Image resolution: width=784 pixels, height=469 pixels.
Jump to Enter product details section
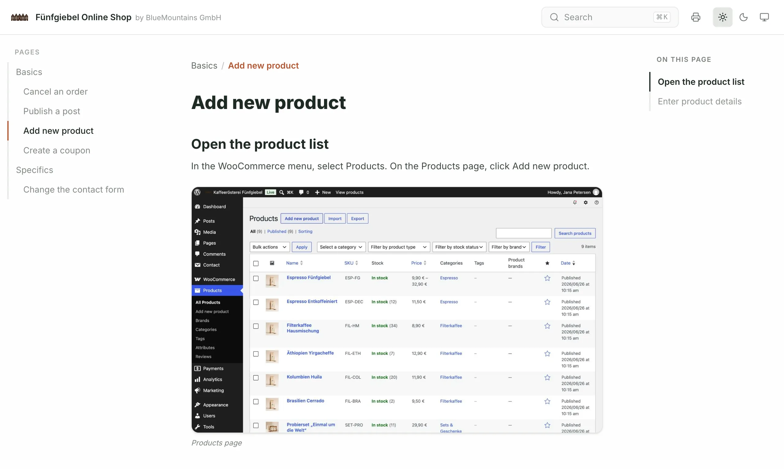(x=699, y=101)
